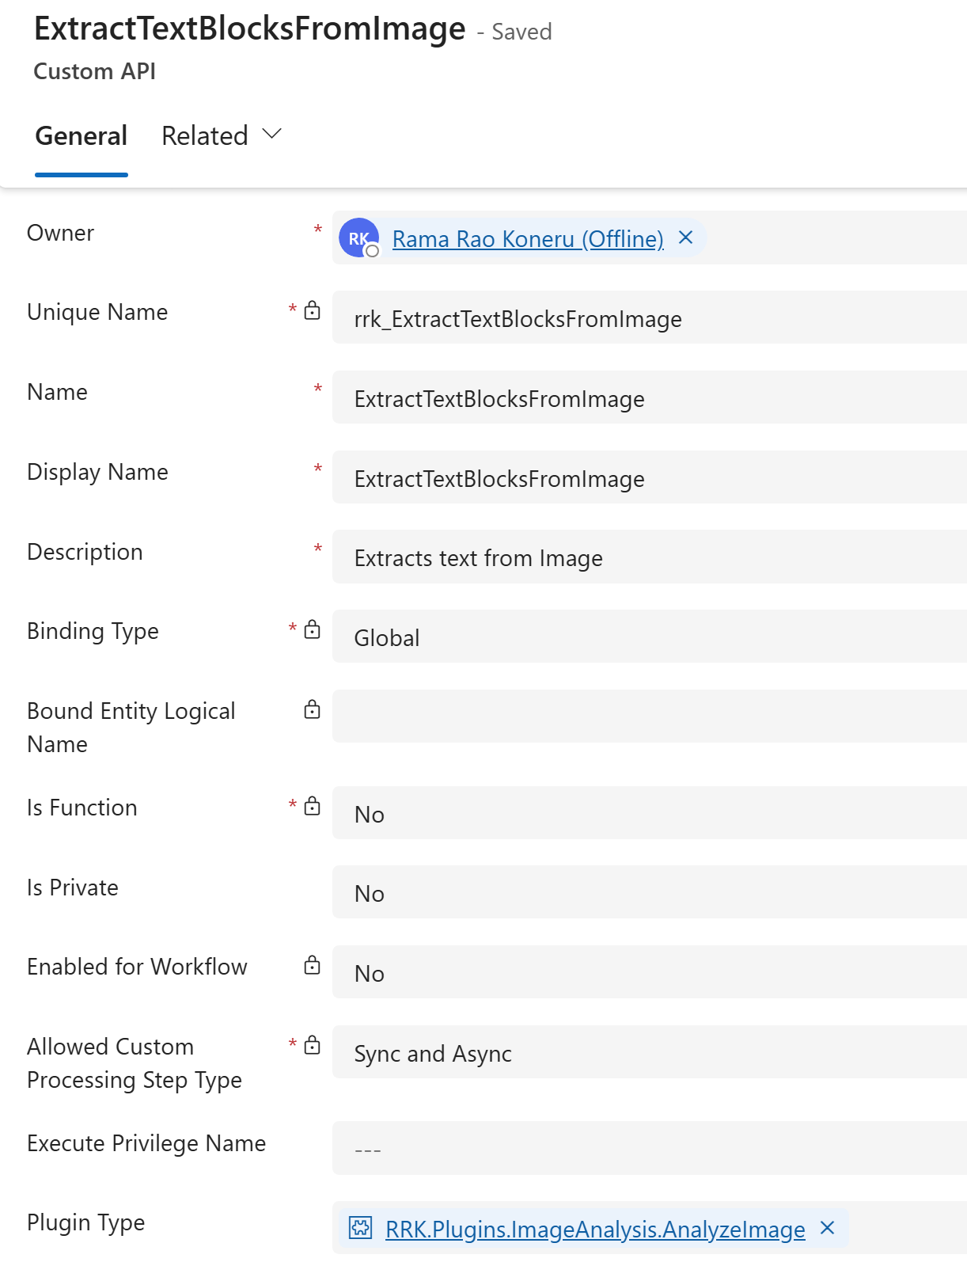Remove the AnalyzeImage plugin type value
This screenshot has height=1281, width=967.
click(x=828, y=1228)
